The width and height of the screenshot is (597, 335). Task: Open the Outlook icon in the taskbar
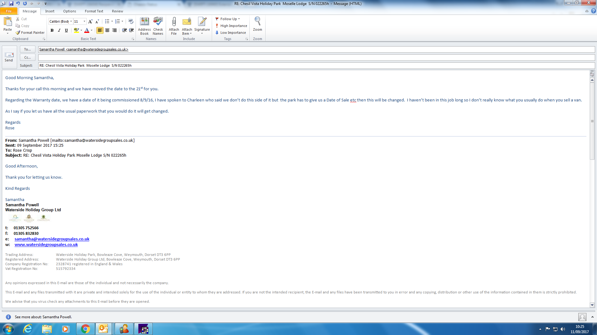103,328
